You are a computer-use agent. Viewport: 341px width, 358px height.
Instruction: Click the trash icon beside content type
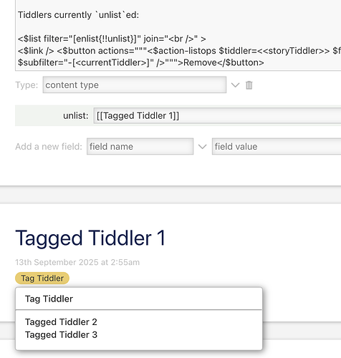pyautogui.click(x=249, y=85)
